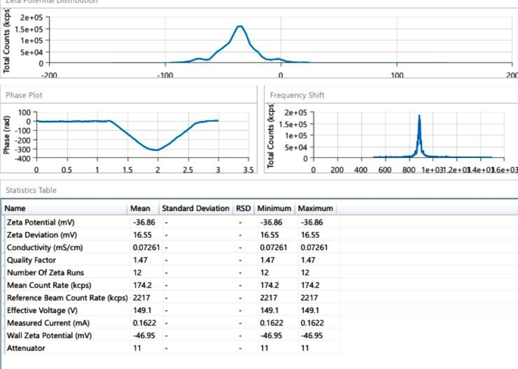Click Maximum value 1.47 for Quality Factor
This screenshot has width=518, height=369.
point(308,260)
